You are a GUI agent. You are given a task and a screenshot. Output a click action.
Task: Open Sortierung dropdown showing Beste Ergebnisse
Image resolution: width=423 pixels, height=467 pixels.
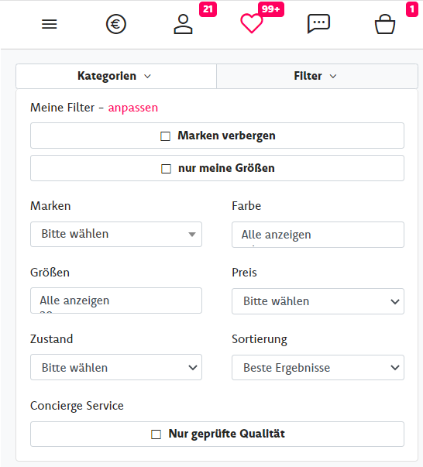tap(318, 367)
